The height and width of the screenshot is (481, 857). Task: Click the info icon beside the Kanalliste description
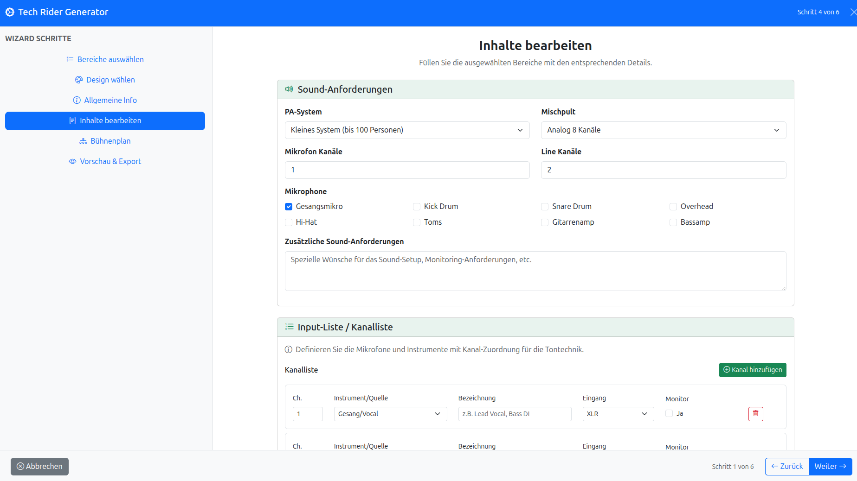click(288, 349)
